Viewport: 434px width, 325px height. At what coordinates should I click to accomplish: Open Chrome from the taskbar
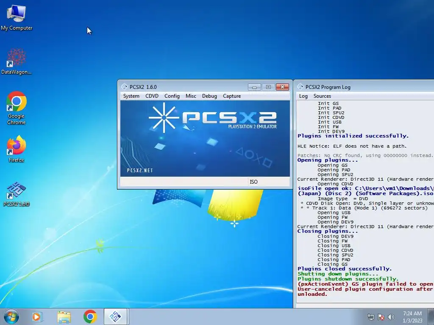click(x=90, y=317)
